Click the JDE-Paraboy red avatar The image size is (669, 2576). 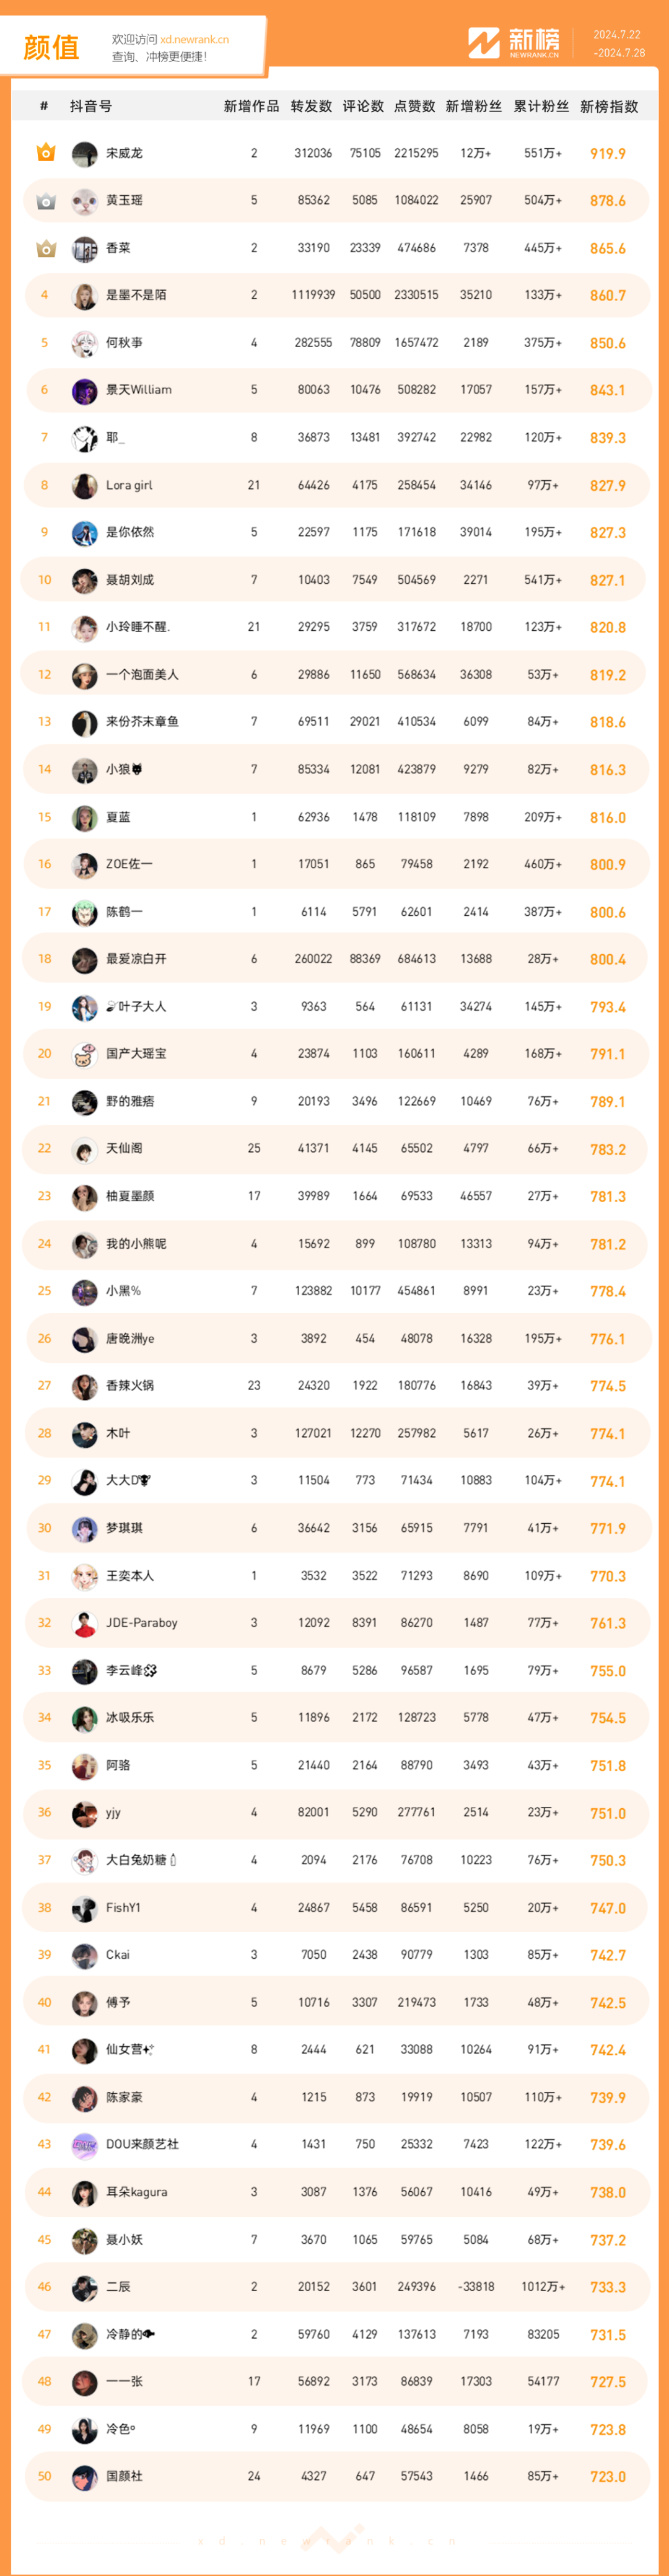[84, 1623]
